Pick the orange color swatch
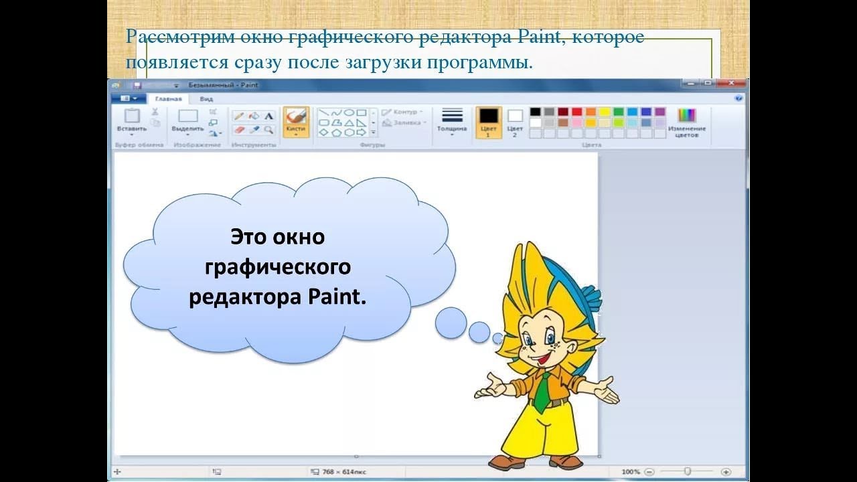The image size is (857, 482). (591, 112)
